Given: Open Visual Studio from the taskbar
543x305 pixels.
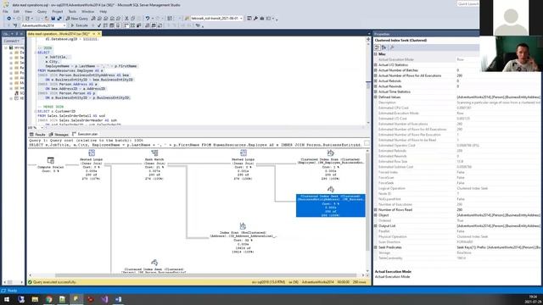Looking at the screenshot, I should coord(104,299).
